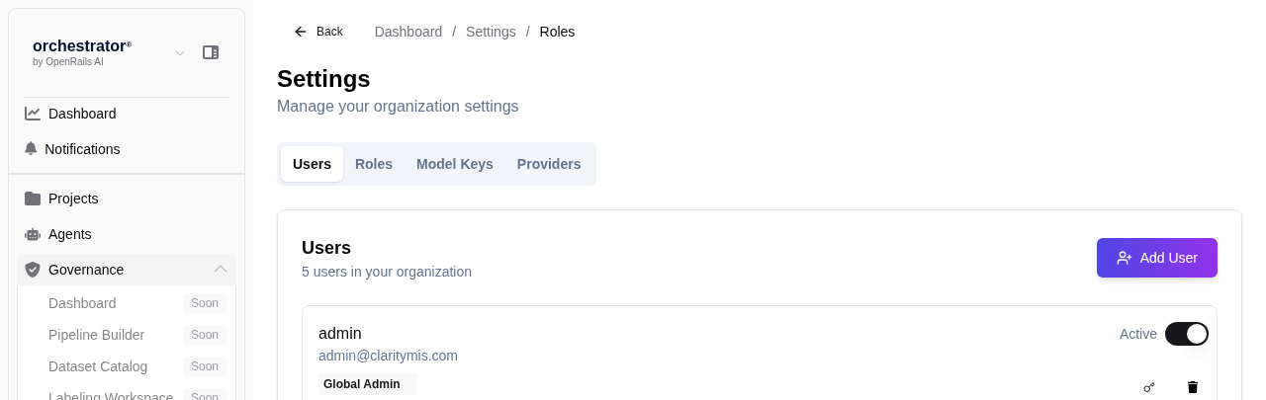Switch to the Roles tab
The image size is (1266, 400).
pyautogui.click(x=374, y=164)
